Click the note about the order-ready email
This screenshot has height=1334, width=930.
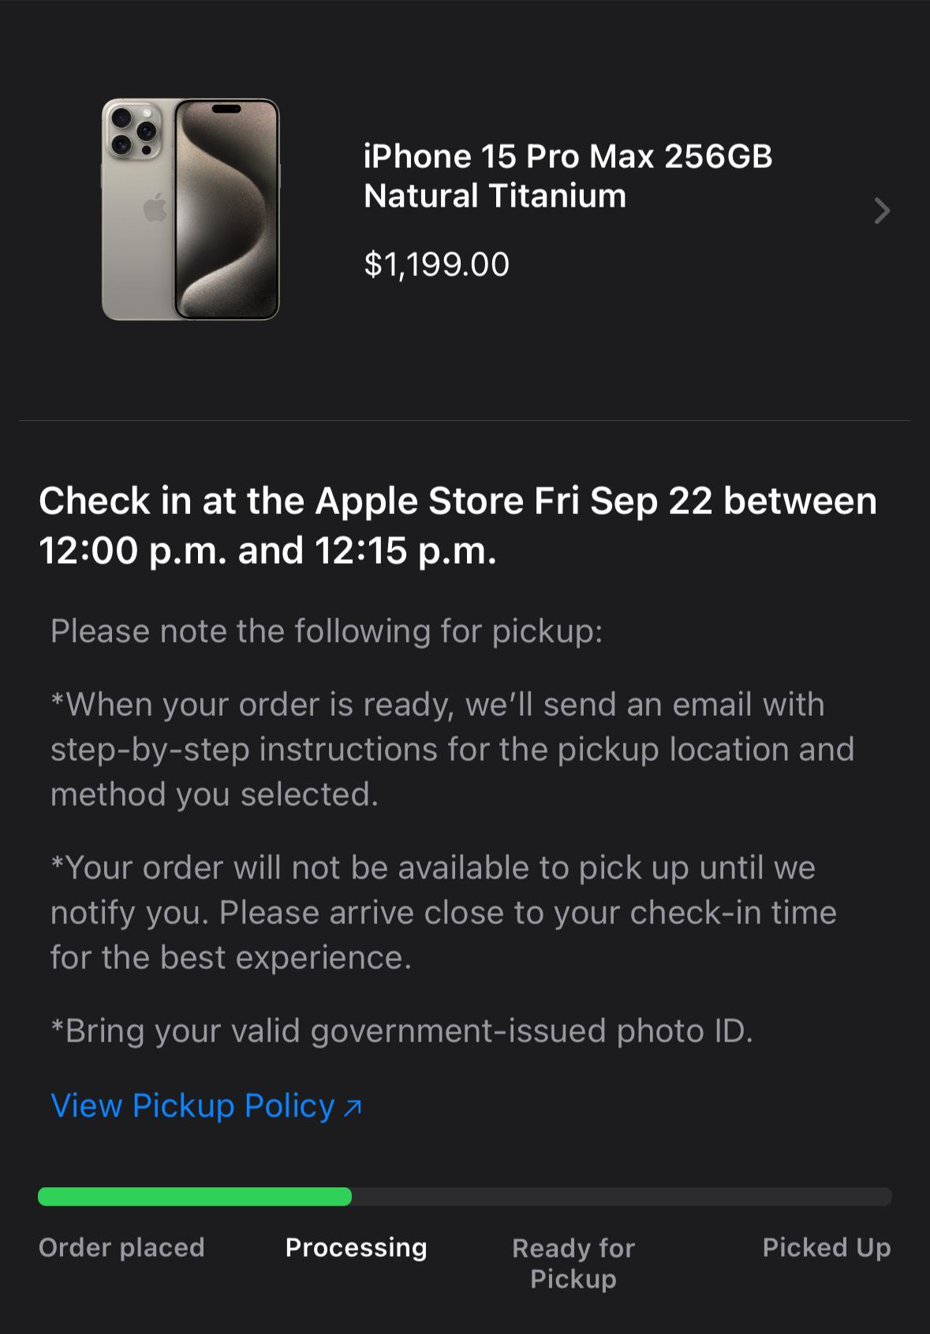click(452, 749)
